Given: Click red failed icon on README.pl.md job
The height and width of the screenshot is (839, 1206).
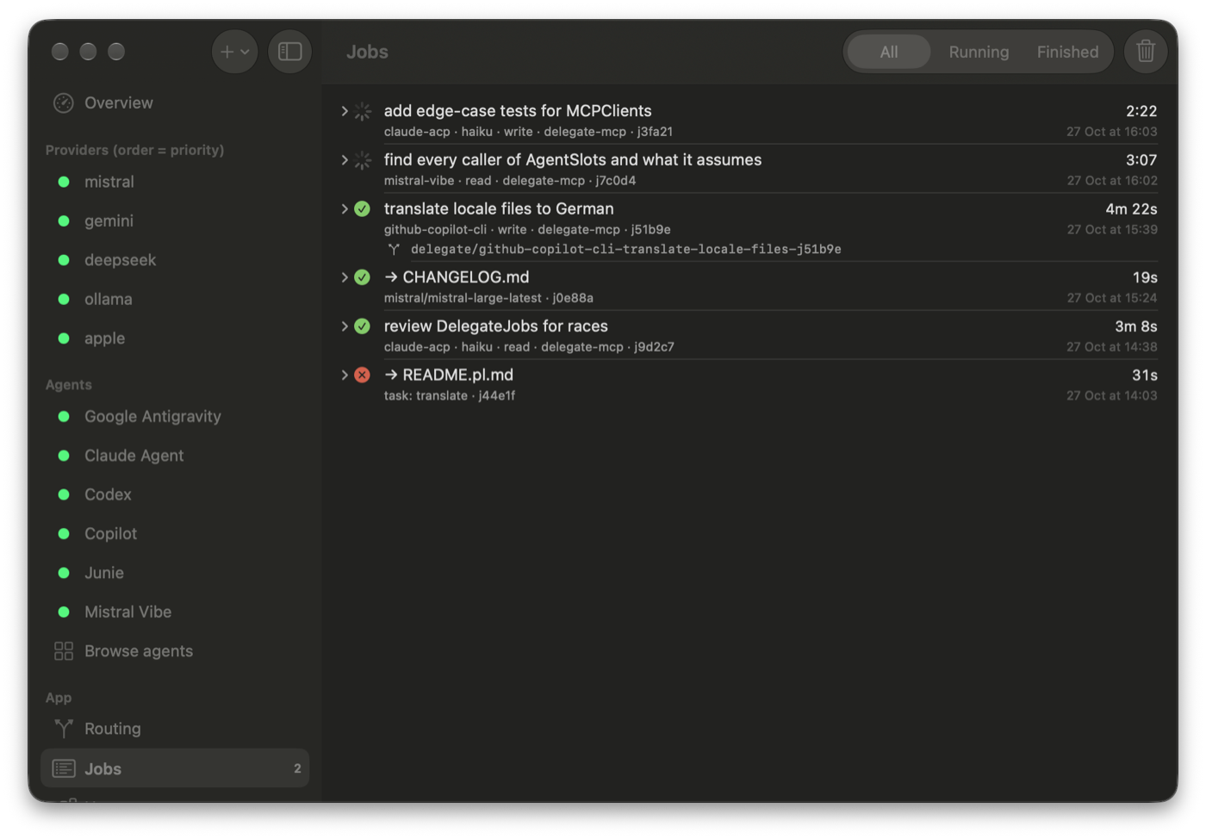Looking at the screenshot, I should 363,375.
